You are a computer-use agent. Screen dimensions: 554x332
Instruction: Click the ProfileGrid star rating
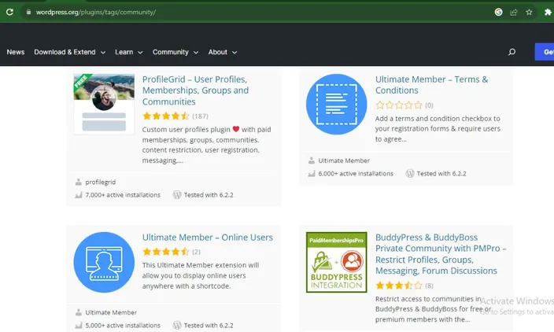pos(166,116)
